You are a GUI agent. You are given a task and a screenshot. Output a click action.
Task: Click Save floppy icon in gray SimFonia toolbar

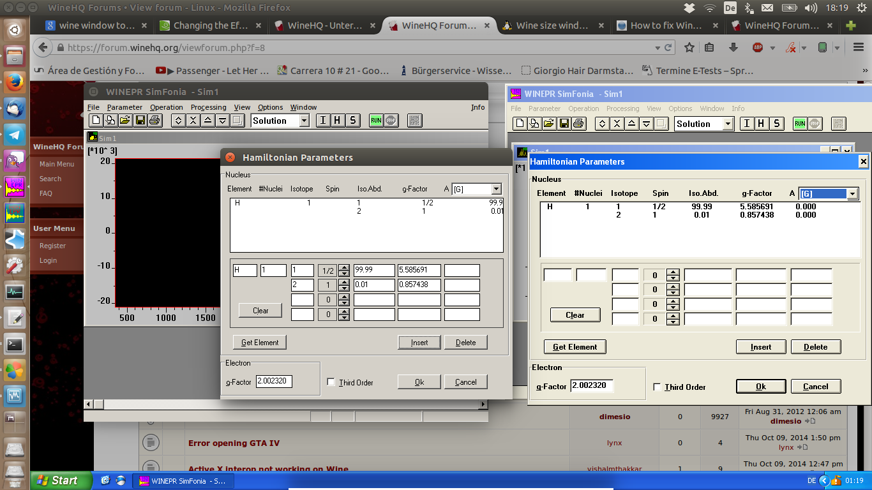click(x=140, y=121)
